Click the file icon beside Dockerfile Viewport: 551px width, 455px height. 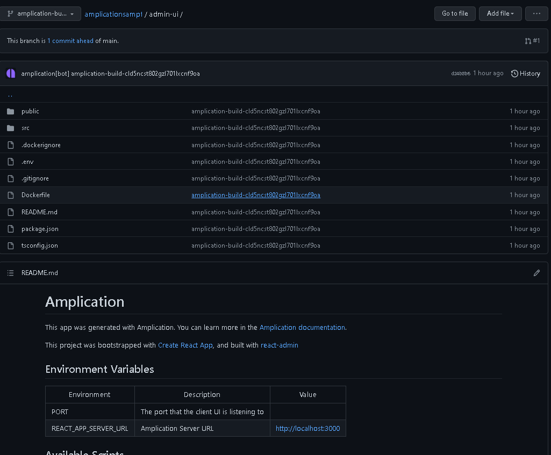(11, 195)
